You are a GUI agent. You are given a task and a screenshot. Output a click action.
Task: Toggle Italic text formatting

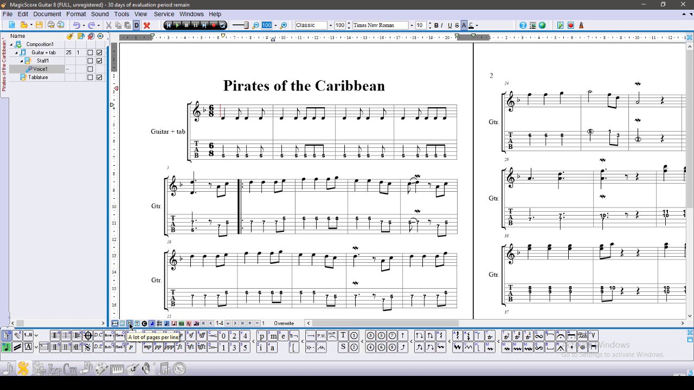[442, 25]
